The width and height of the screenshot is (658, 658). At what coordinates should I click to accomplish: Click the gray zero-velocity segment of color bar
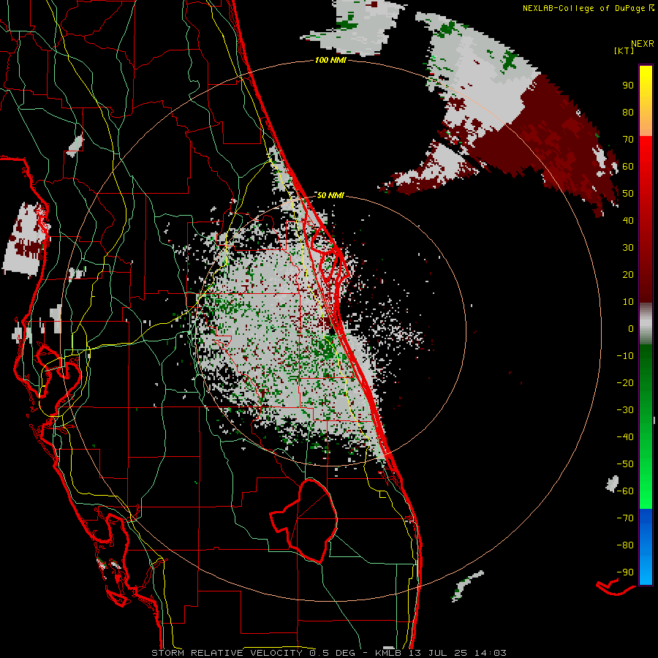(x=646, y=324)
